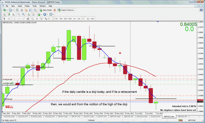Switch to the GBPJPY,Daily chart tab
The width and height of the screenshot is (205, 123).
point(63,116)
